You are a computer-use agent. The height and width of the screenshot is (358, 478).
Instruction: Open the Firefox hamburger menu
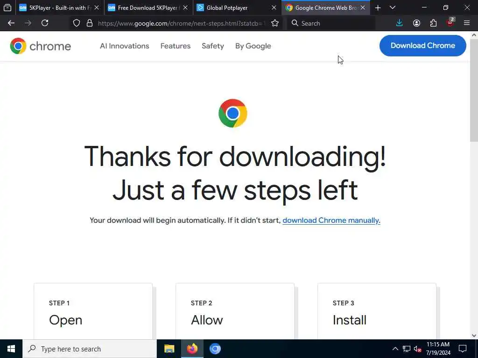click(467, 23)
